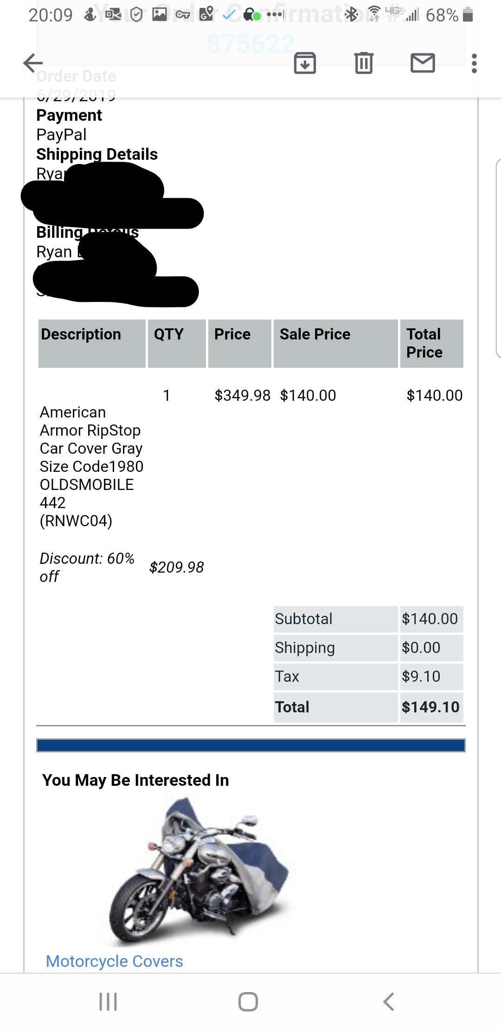Tap the motorcycle cover product image
This screenshot has width=501, height=1031.
(x=199, y=872)
